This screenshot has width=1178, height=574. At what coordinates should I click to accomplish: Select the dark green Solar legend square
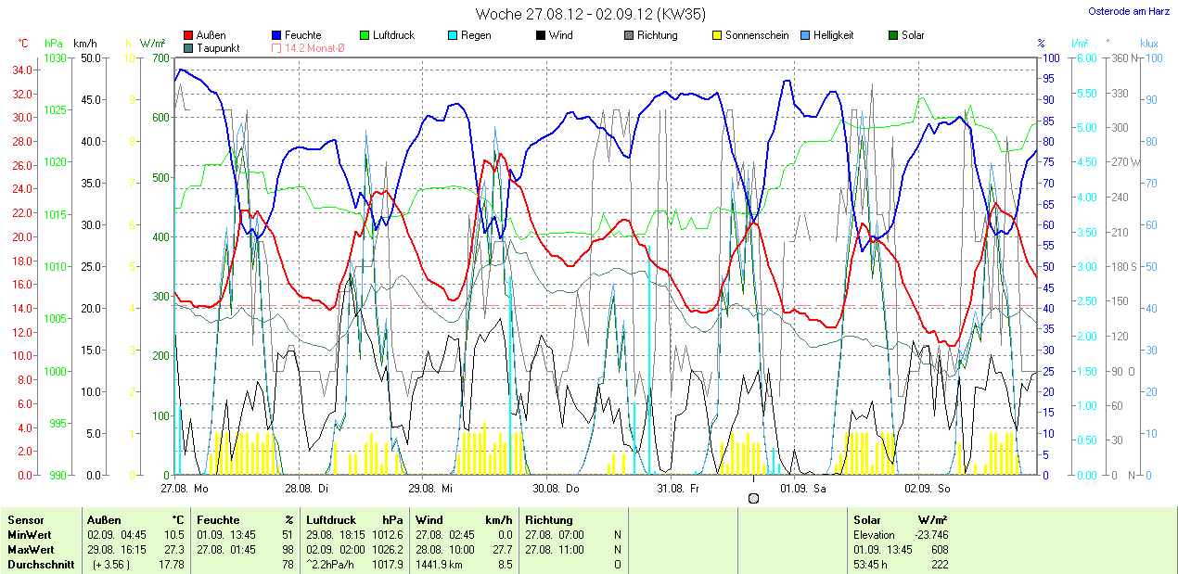click(x=893, y=35)
